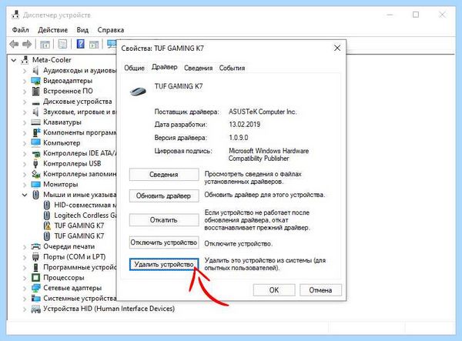
Task: Expand the Процессоры category
Action: [25, 278]
